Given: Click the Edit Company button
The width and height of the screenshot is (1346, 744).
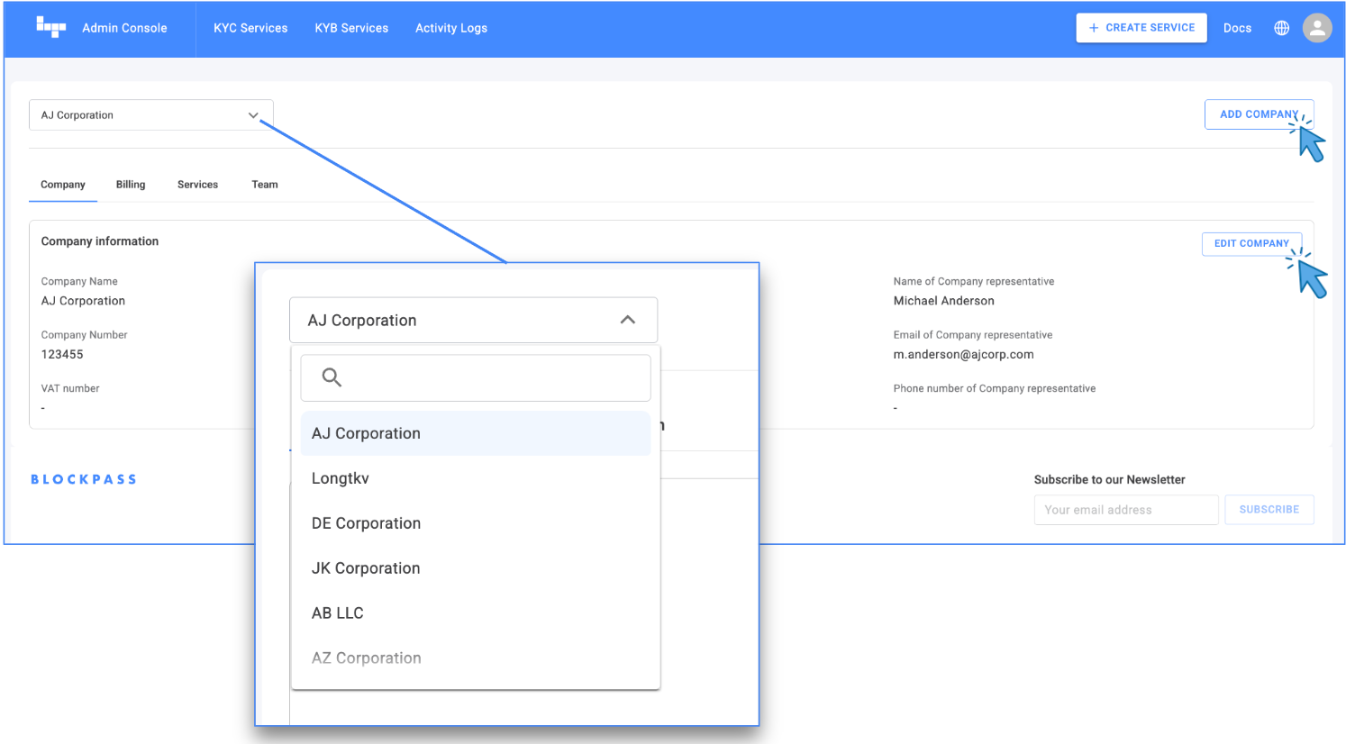Looking at the screenshot, I should pyautogui.click(x=1251, y=243).
